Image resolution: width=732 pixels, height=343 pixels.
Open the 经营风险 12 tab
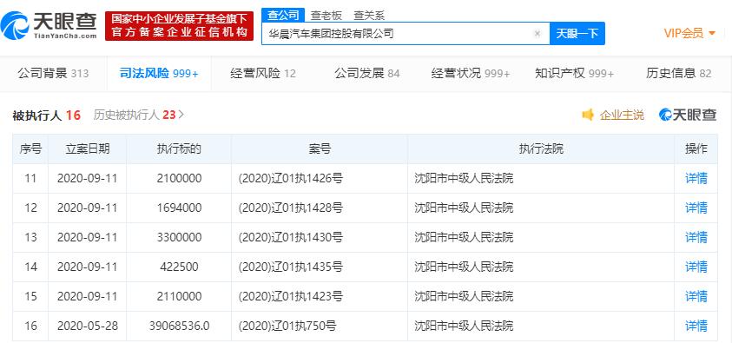click(263, 73)
